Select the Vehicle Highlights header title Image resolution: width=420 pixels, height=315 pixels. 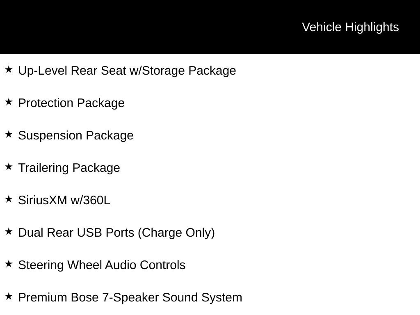click(x=350, y=27)
